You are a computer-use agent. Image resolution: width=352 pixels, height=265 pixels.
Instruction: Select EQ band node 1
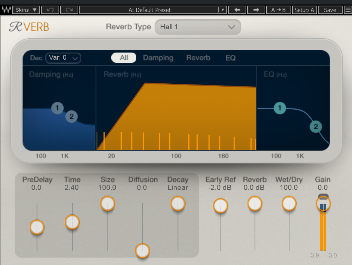click(x=280, y=108)
